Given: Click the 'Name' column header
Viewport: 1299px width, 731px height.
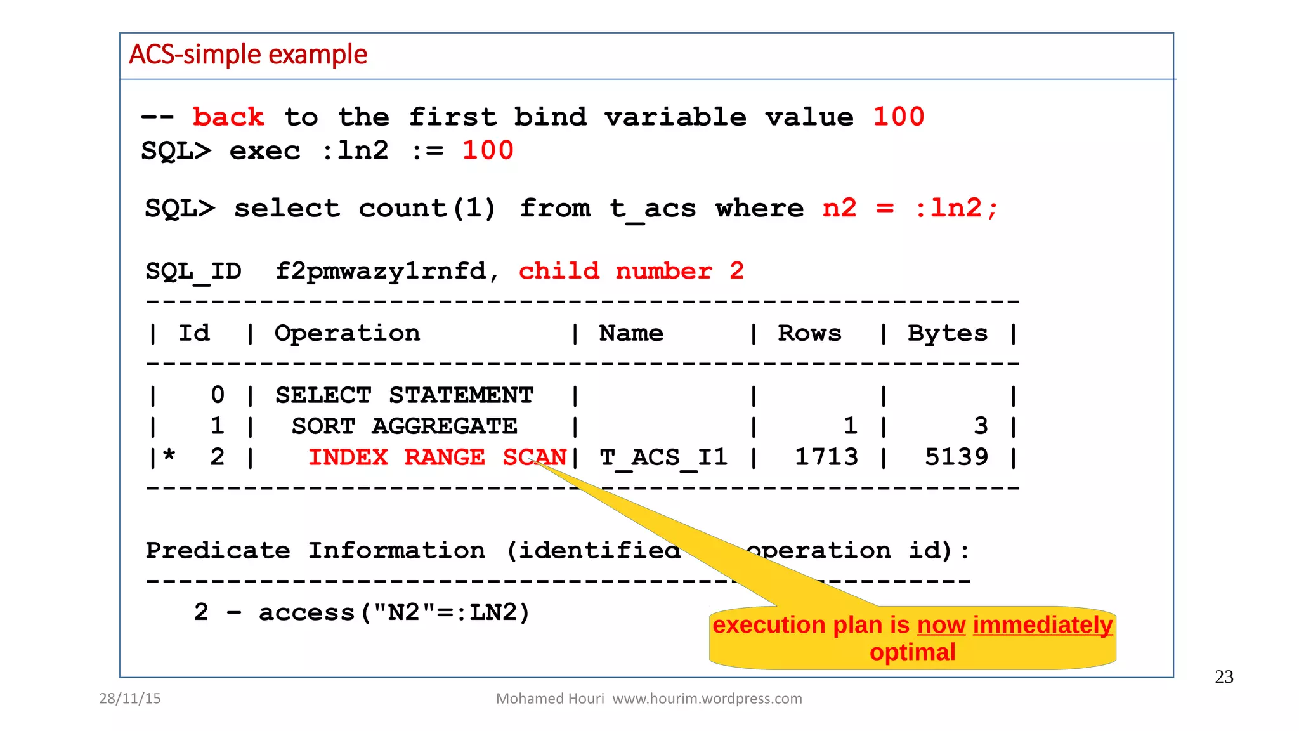Looking at the screenshot, I should [x=631, y=333].
